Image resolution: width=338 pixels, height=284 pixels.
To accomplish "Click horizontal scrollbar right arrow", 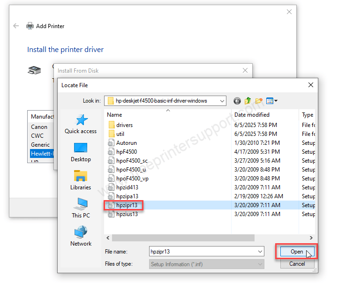I will click(311, 238).
